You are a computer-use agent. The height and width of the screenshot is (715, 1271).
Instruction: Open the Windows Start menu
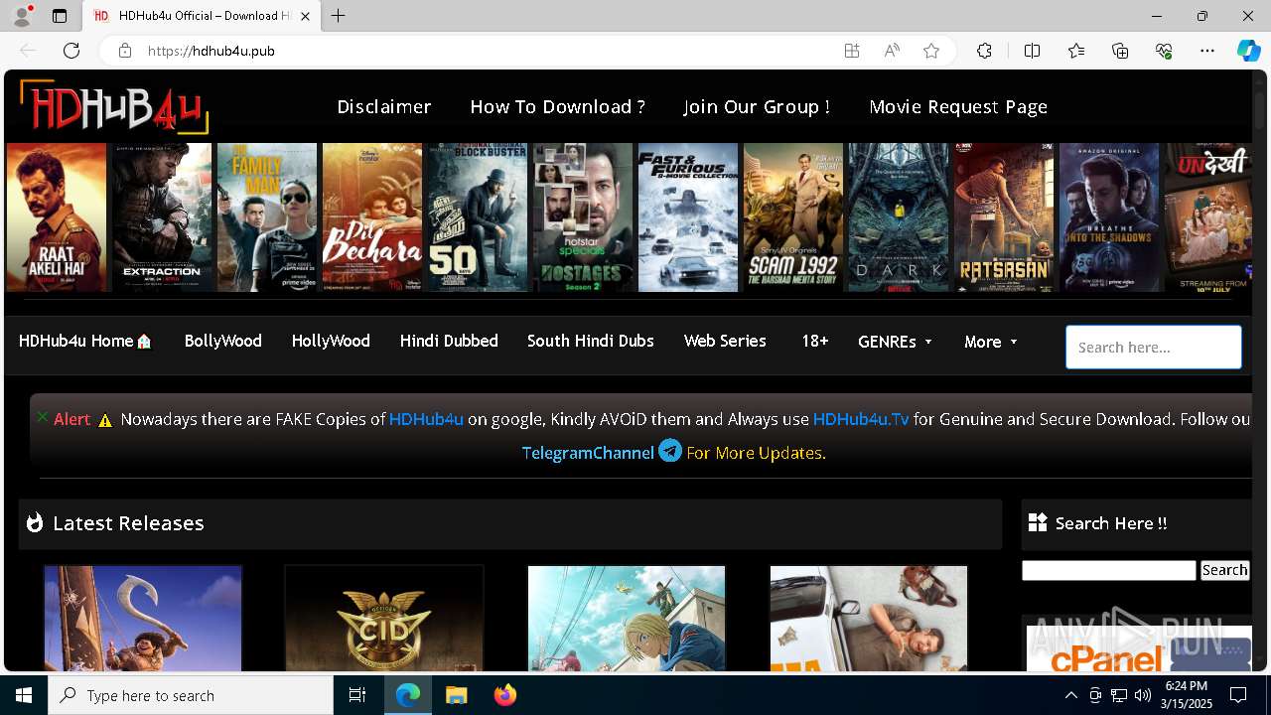click(x=24, y=695)
